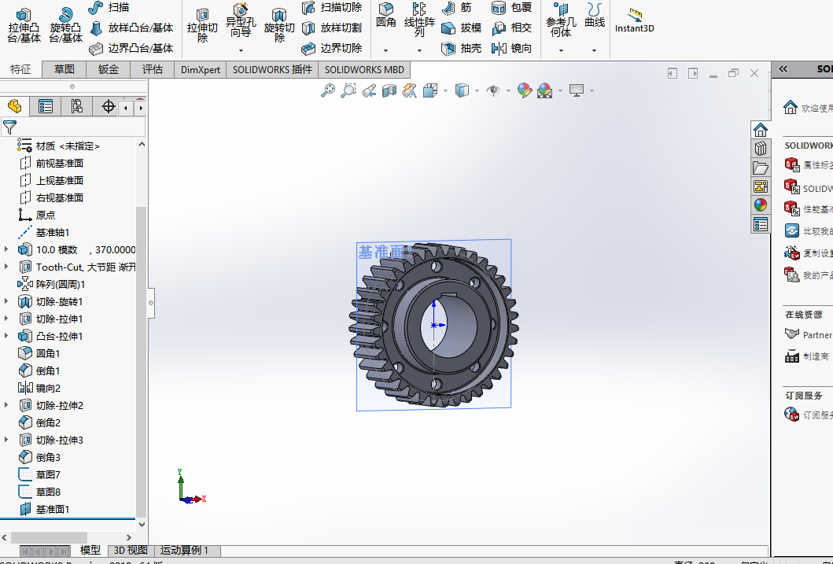
Task: Open the DimXpertManager crosshair tab
Action: (x=109, y=107)
